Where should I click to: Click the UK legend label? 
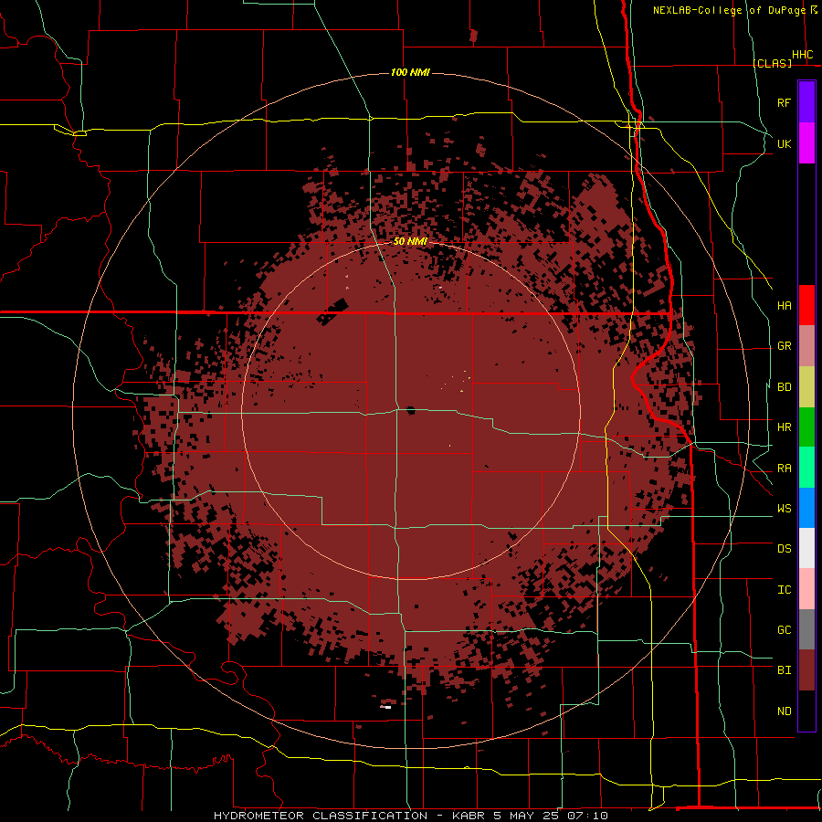click(x=784, y=143)
